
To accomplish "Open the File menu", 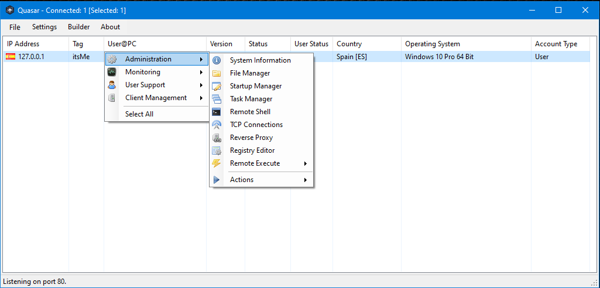I will pos(15,27).
